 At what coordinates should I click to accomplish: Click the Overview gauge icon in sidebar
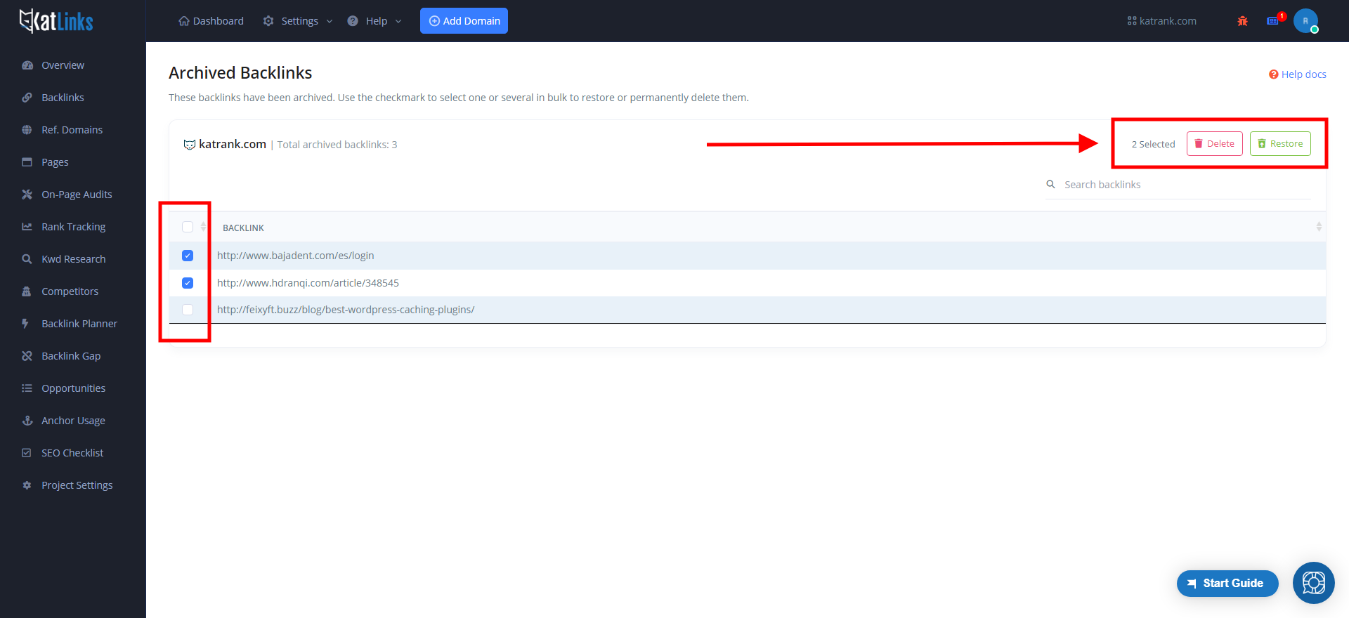pyautogui.click(x=27, y=65)
